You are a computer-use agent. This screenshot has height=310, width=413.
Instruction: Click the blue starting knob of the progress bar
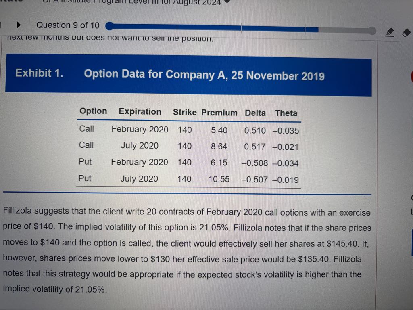click(109, 26)
